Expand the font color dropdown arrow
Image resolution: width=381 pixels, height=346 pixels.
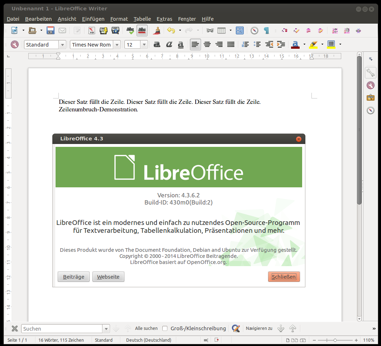coord(304,44)
